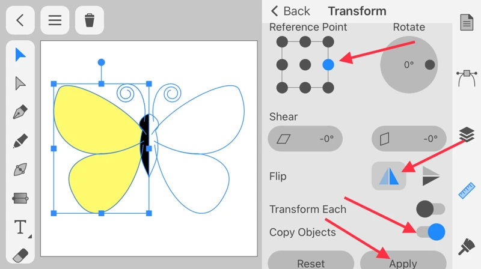Screen dimensions: 481x269
Task: Select the Selection arrow tool
Action: pos(20,55)
